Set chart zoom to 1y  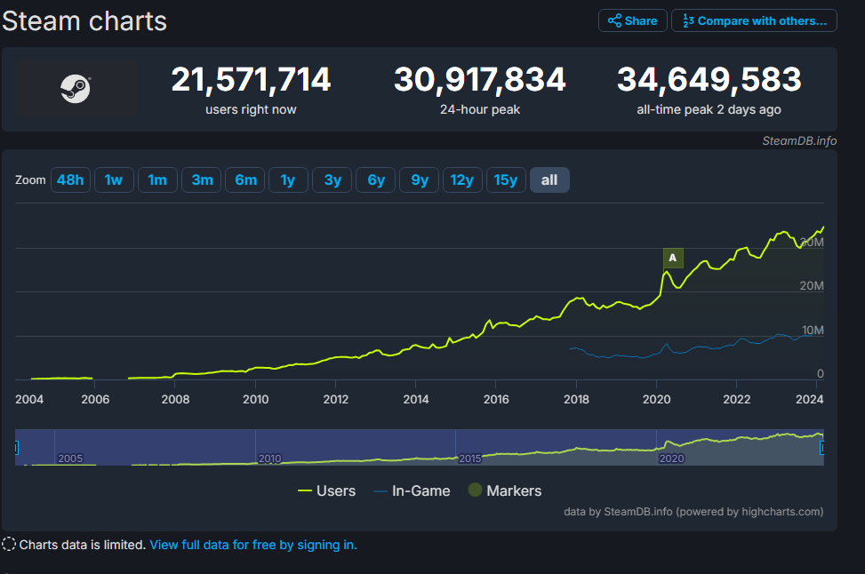289,179
